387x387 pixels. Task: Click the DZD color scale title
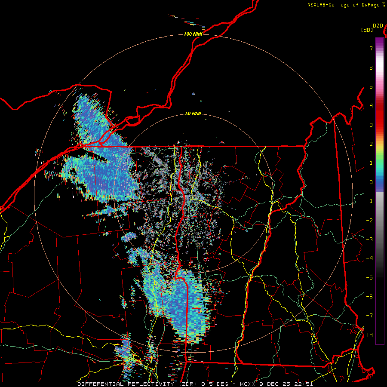click(378, 26)
